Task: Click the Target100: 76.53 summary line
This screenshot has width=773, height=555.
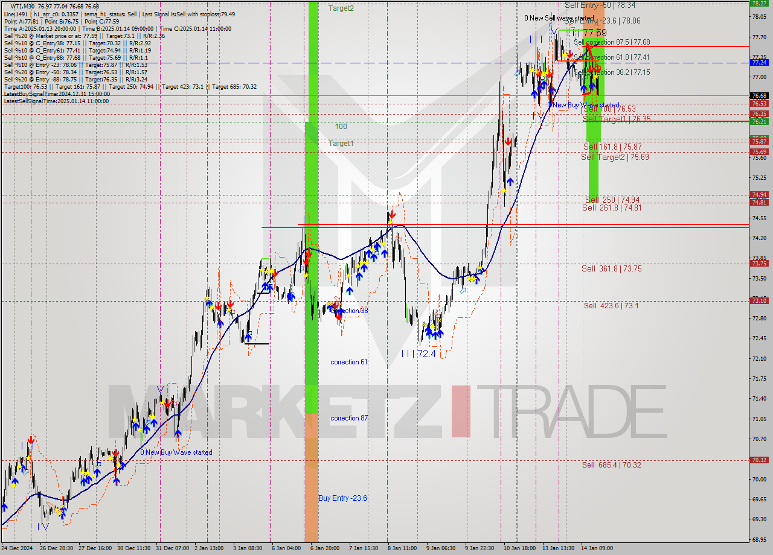Action: pyautogui.click(x=130, y=87)
